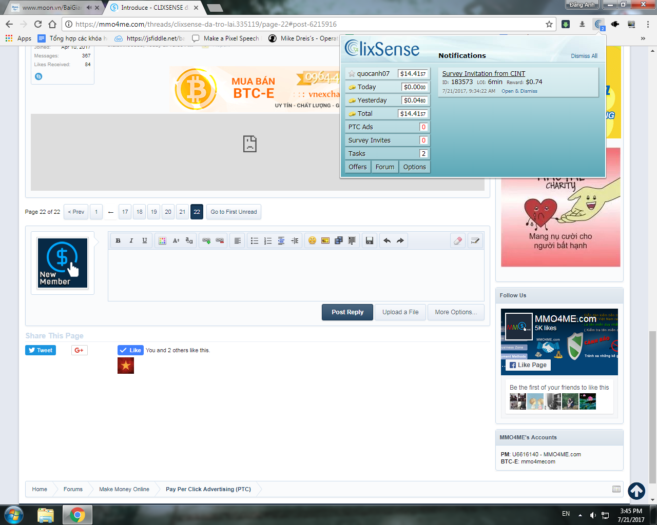657x525 pixels.
Task: Outdent text with the outdent icon
Action: 281,240
